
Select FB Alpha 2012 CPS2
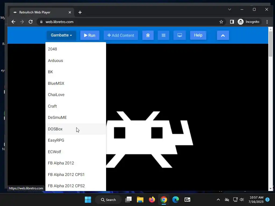75,186
